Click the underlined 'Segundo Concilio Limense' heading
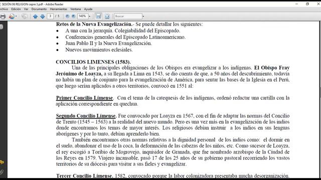 click(86, 116)
